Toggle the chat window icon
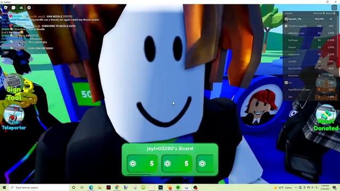The width and height of the screenshot is (340, 191). [x=13, y=7]
